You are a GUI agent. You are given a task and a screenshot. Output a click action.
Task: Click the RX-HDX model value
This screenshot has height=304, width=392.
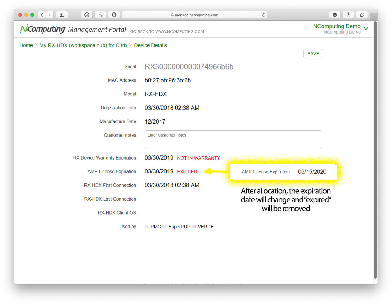coord(156,94)
